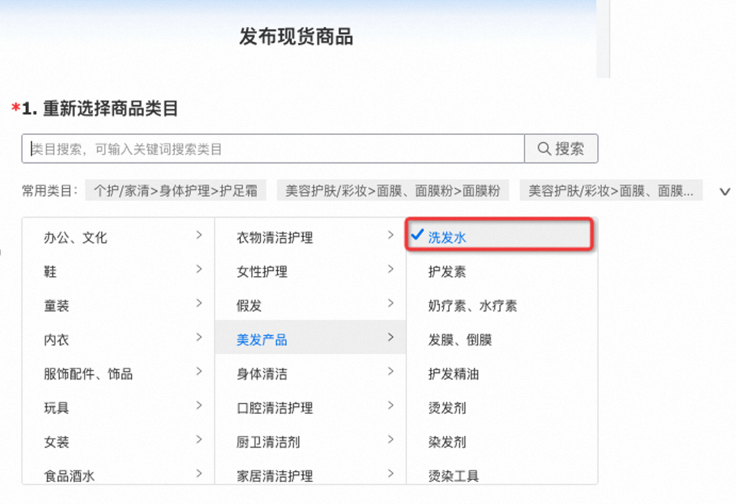736x504 pixels.
Task: Click the arrow next to 童装
Action: click(198, 304)
